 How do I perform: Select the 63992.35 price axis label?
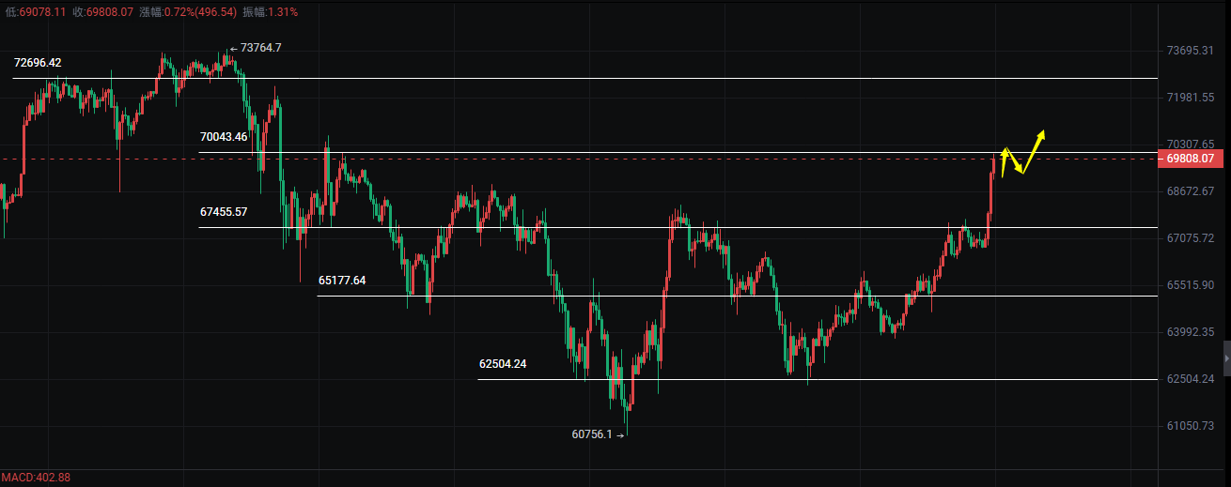point(1190,332)
